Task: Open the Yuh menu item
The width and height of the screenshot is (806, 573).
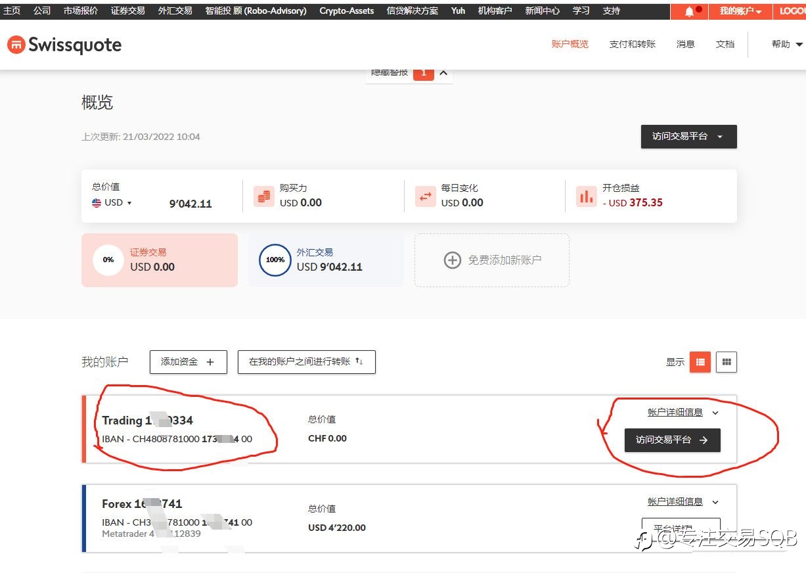Action: [458, 11]
